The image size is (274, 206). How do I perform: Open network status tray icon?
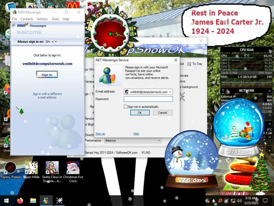pos(233,201)
